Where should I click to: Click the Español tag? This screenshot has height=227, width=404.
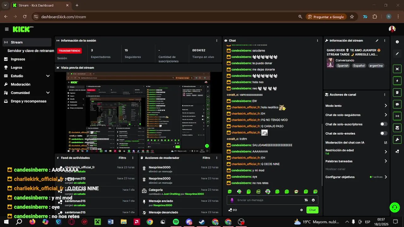[x=359, y=66]
